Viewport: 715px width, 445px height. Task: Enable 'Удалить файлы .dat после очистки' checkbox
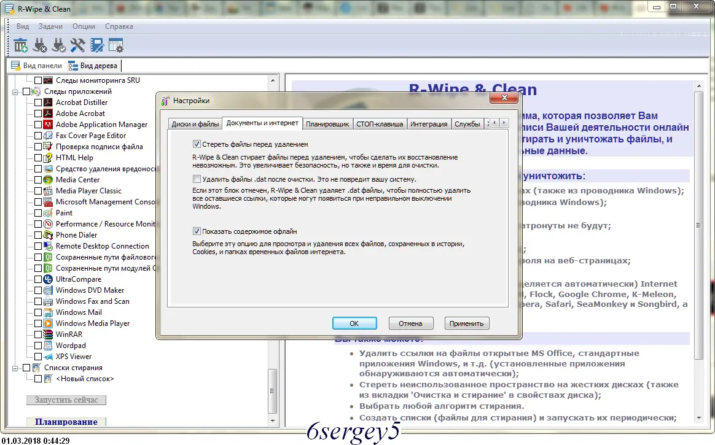[197, 179]
